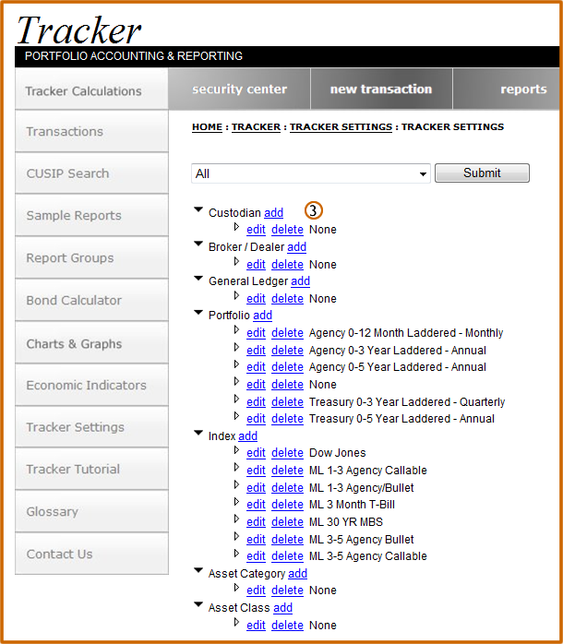Add a new Asset Category
The width and height of the screenshot is (563, 644).
coord(297,573)
